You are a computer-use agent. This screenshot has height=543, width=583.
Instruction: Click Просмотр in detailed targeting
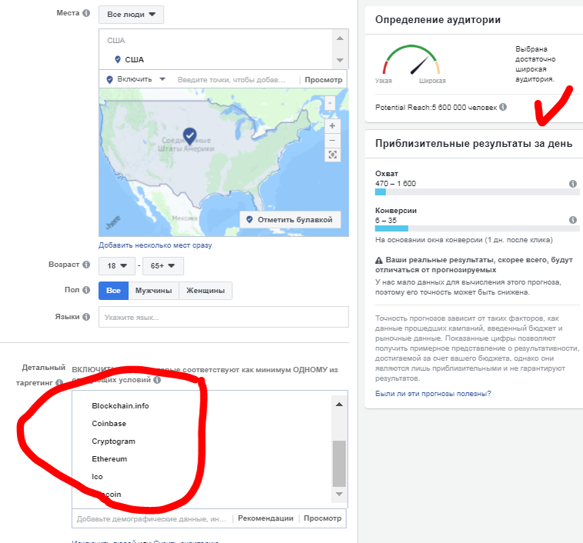[x=322, y=518]
